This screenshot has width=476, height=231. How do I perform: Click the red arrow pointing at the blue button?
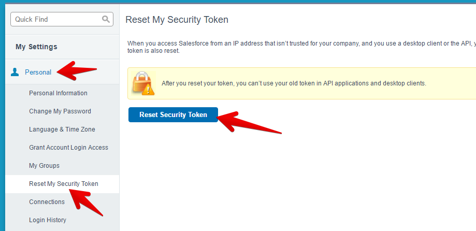coord(249,123)
